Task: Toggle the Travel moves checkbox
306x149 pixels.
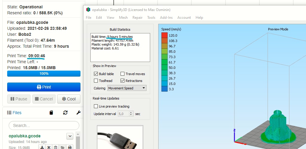Action: pyautogui.click(x=122, y=74)
